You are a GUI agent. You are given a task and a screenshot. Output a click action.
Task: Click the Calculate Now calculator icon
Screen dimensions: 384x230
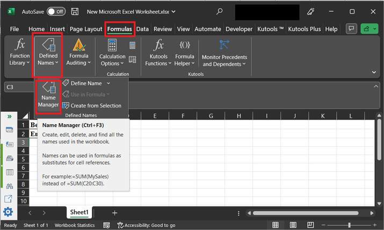point(133,45)
